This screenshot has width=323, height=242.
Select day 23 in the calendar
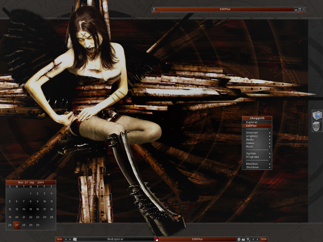pyautogui.click(x=38, y=217)
